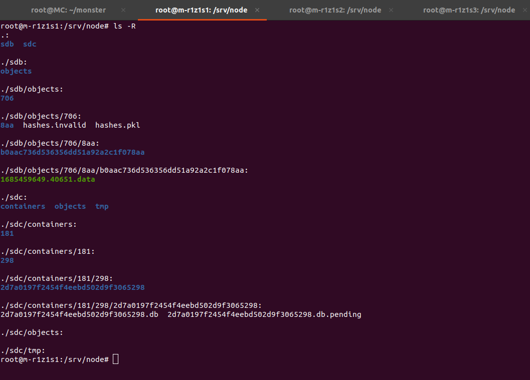The height and width of the screenshot is (380, 530).
Task: Switch to the root@MC: ~/monster tab
Action: click(x=68, y=10)
